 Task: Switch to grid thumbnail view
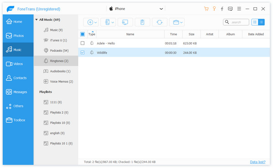(x=255, y=22)
